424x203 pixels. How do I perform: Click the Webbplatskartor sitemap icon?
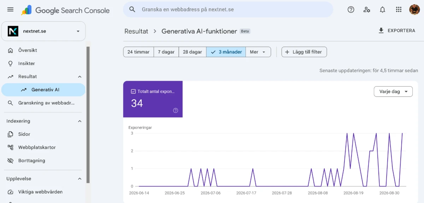[11, 147]
